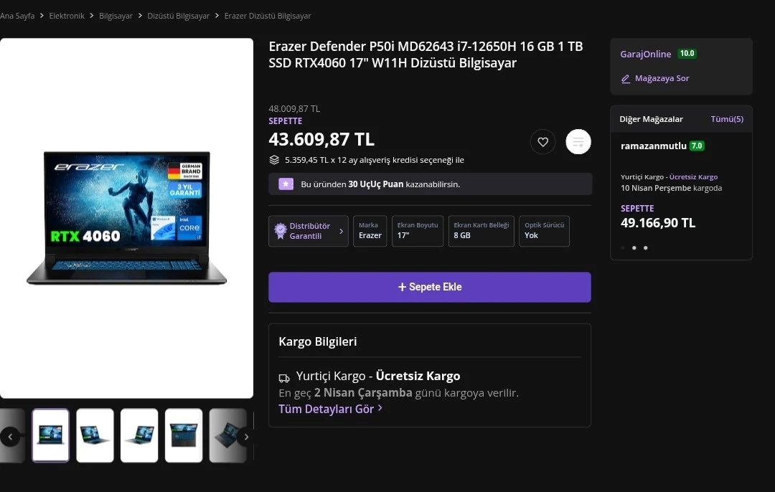Click the 5.359,45 TL x 12 ay credit text

pyautogui.click(x=374, y=160)
